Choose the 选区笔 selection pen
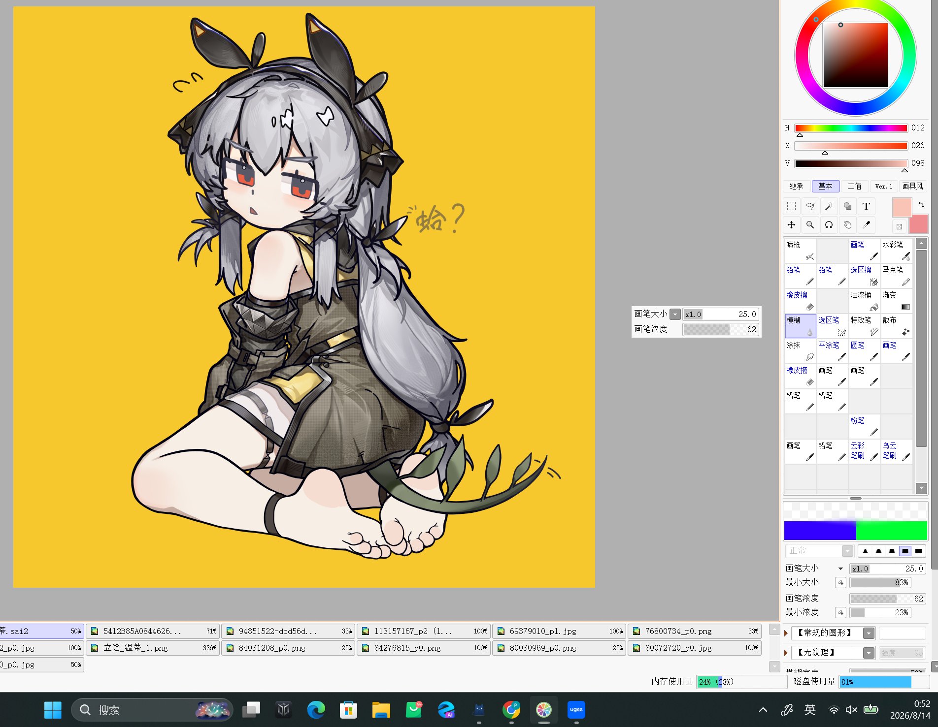Viewport: 938px width, 727px height. pos(833,326)
